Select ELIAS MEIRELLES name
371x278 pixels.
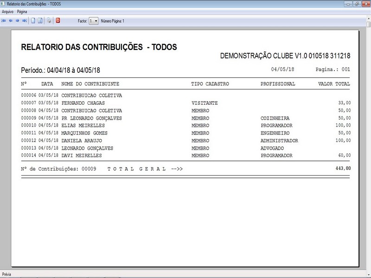(x=83, y=126)
